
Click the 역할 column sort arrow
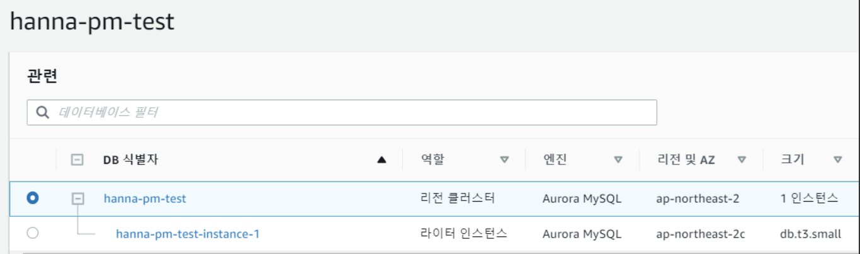(504, 160)
